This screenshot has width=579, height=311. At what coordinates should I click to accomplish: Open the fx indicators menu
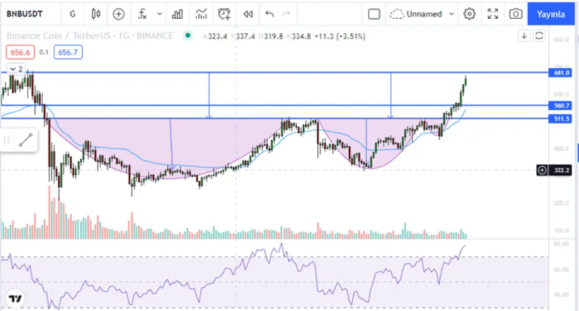coord(142,14)
